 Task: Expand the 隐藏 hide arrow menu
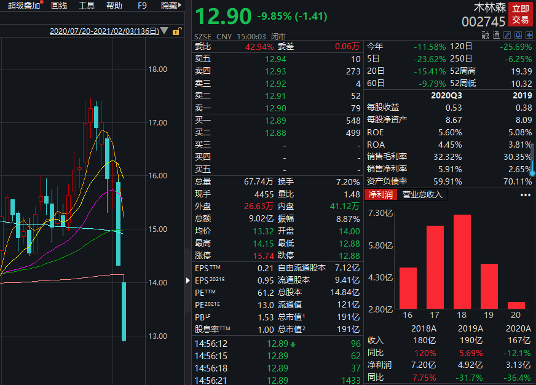click(171, 6)
